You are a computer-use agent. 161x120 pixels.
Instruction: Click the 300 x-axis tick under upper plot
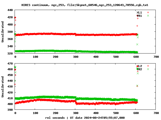[x=76, y=57]
